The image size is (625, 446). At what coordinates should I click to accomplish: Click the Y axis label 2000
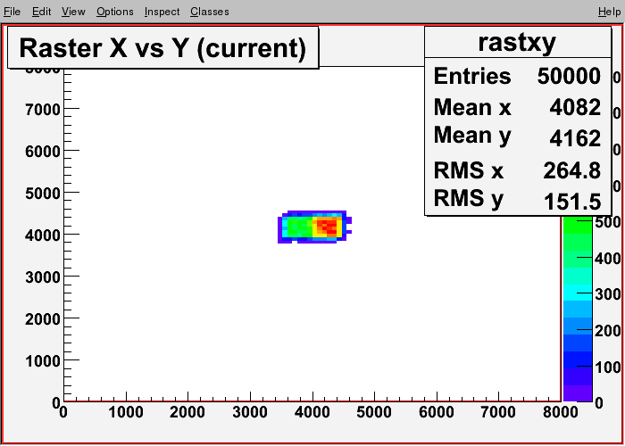point(42,319)
